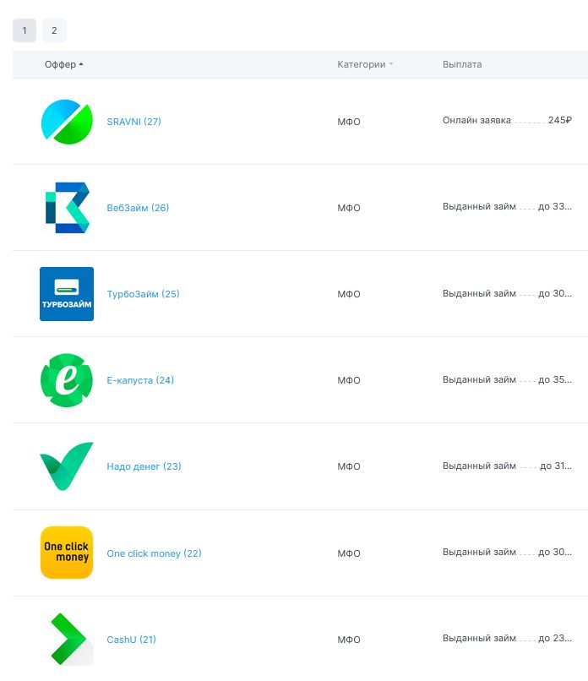Click the Надо денег green checkmark logo
Viewport: 588px width, 681px height.
click(67, 466)
